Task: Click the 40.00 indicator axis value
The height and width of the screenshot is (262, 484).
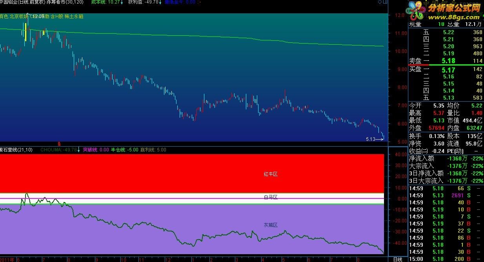Action: [x=400, y=155]
